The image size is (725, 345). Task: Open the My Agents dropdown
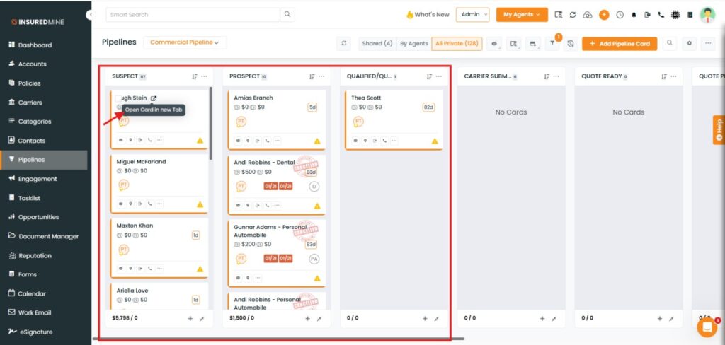[x=521, y=14]
